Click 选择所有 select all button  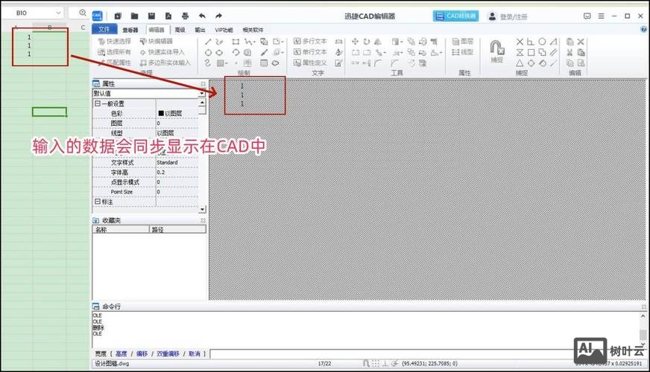114,52
